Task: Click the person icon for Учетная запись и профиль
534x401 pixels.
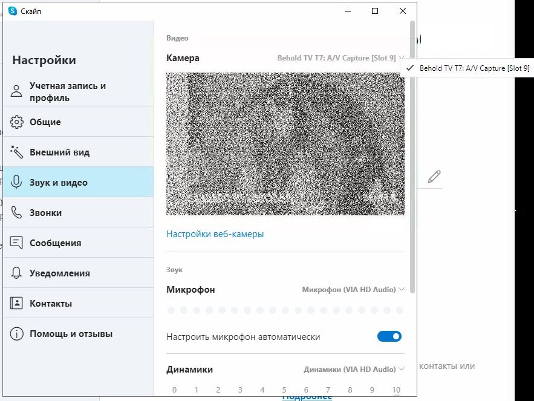Action: pos(17,91)
